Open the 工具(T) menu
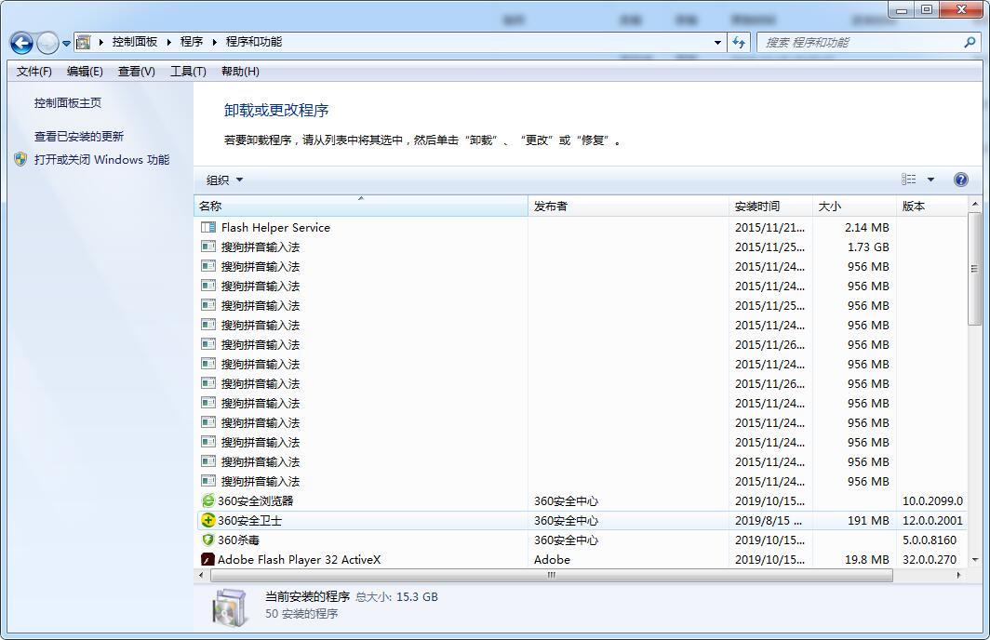This screenshot has width=990, height=640. click(188, 72)
